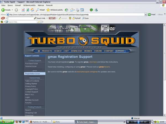Open the Zobraziť menu

point(18,5)
